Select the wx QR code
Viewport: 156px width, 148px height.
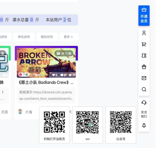(88, 122)
